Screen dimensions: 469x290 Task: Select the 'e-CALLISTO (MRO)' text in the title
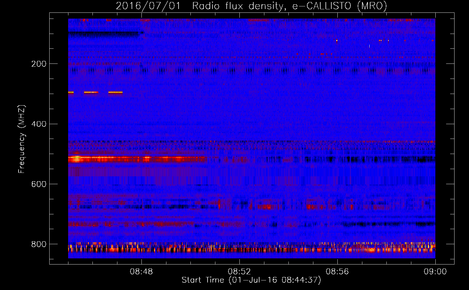340,6
